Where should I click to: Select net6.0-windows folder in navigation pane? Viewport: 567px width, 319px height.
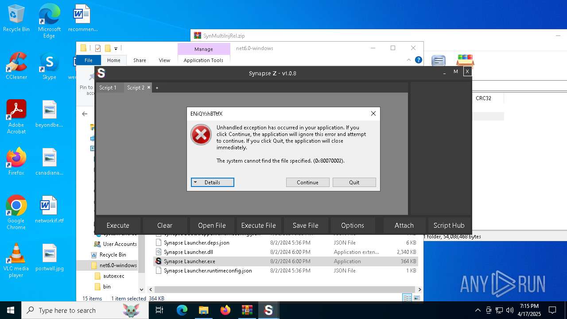point(113,265)
